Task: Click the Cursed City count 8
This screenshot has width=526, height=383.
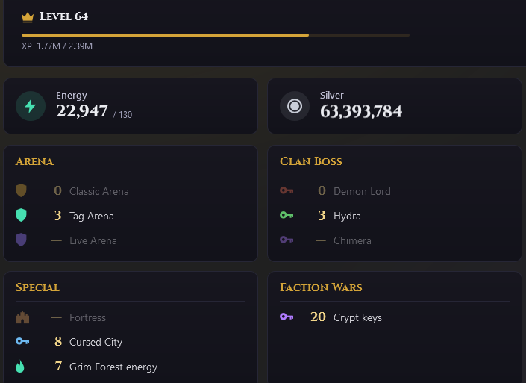Action: pyautogui.click(x=58, y=342)
